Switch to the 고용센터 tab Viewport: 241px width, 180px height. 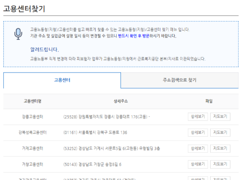pos(62,80)
